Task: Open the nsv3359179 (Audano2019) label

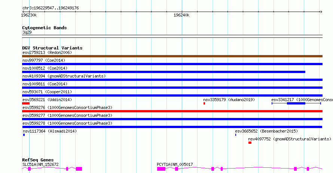Action: tap(229, 100)
